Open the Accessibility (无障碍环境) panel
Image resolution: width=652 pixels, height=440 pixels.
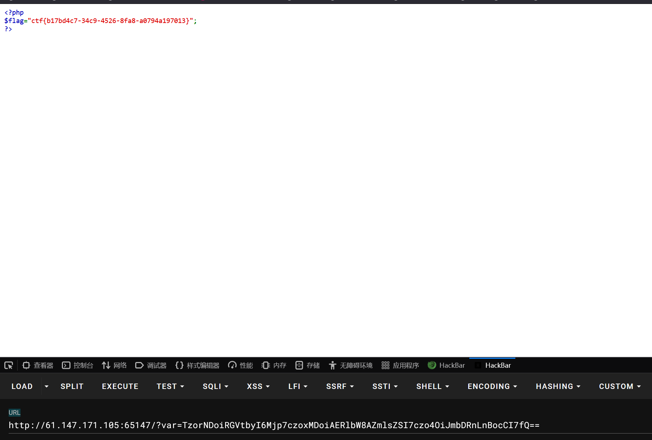point(351,365)
